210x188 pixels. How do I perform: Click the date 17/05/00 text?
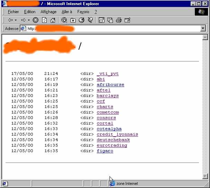pyautogui.click(x=22, y=73)
